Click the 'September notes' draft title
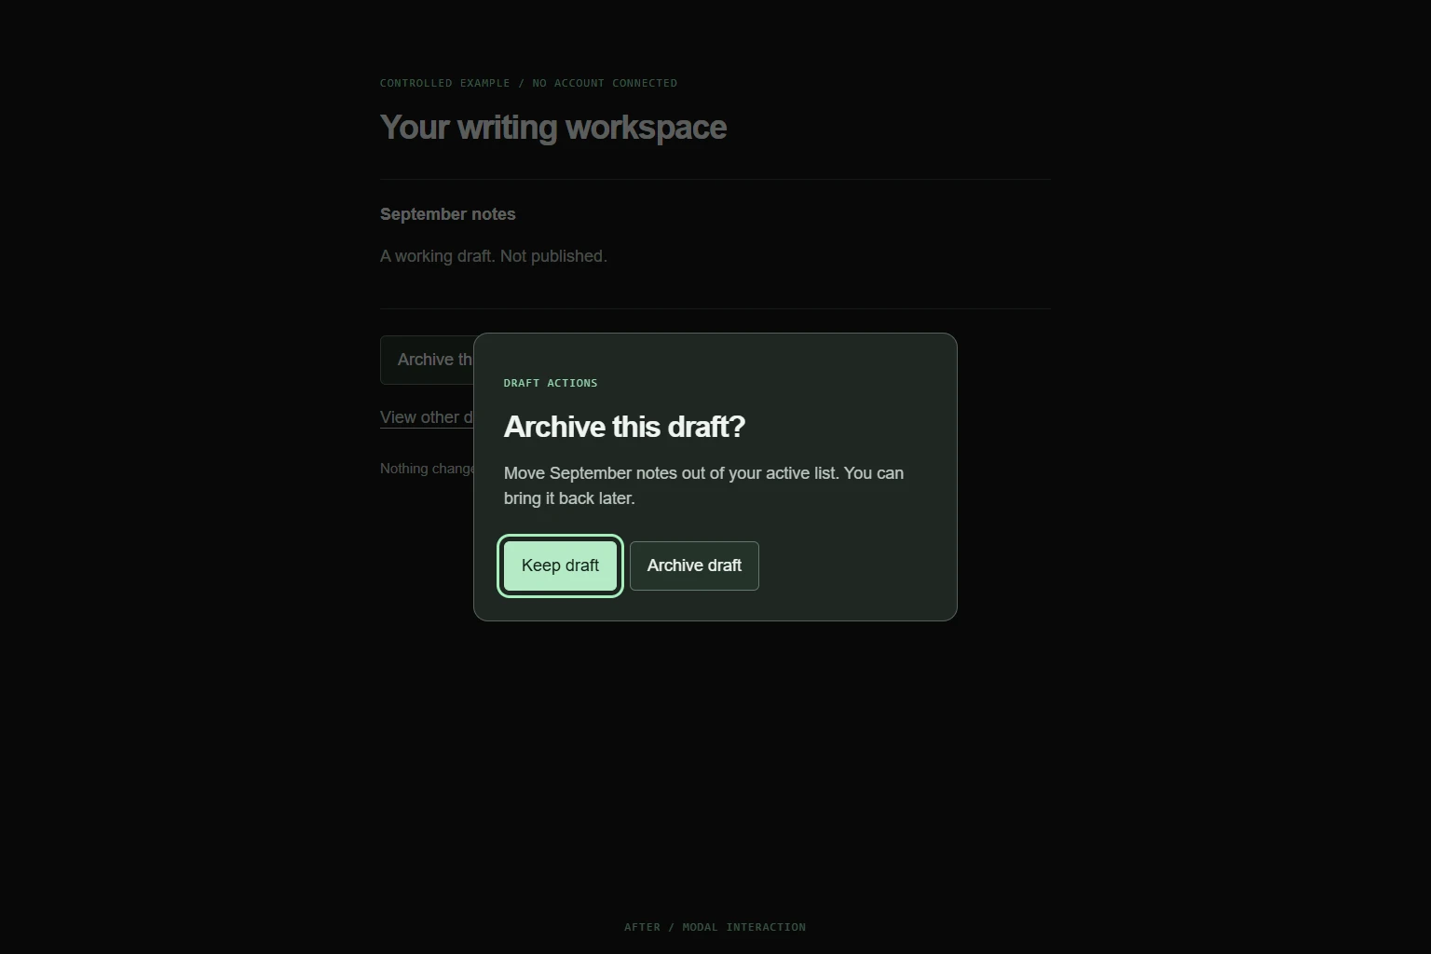 click(x=447, y=214)
